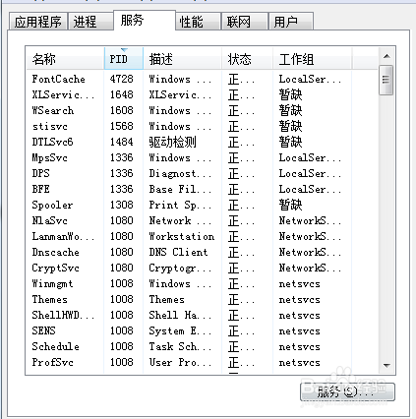
Task: Select the BFE service row
Action: coord(202,189)
